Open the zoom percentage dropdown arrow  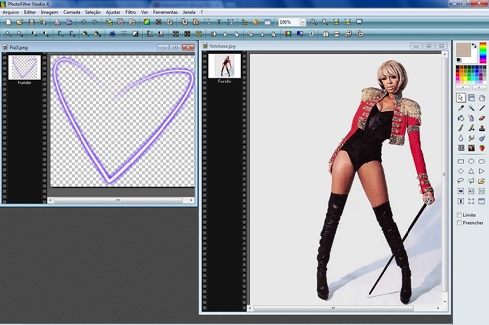point(303,22)
